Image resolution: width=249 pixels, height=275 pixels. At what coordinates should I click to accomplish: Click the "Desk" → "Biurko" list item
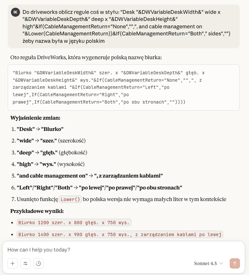pos(40,129)
